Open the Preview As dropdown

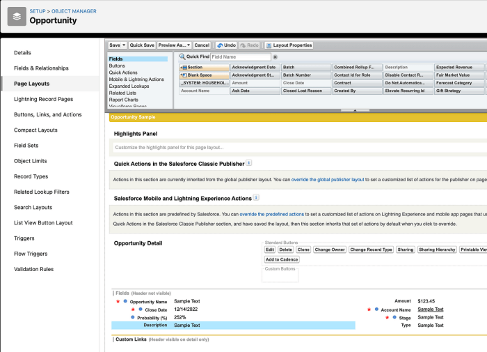(x=174, y=45)
